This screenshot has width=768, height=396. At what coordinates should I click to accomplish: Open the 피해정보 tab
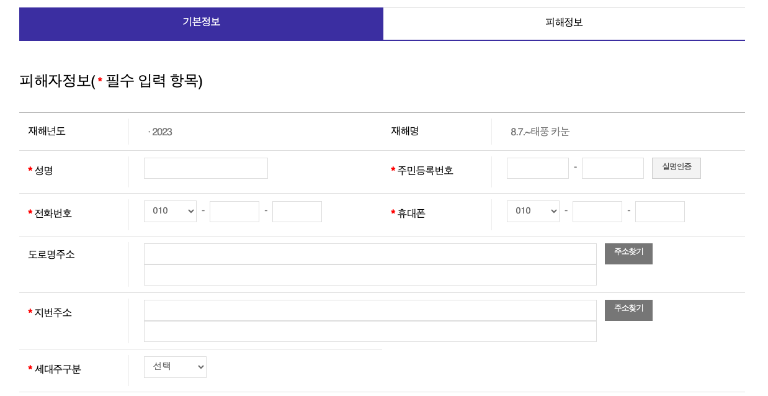[x=564, y=24]
